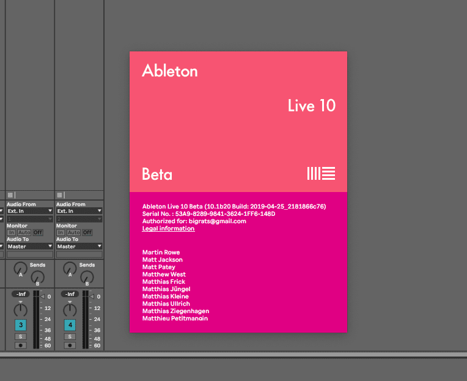Click credit name Martin Rowe
This screenshot has height=381, width=467.
click(x=161, y=253)
